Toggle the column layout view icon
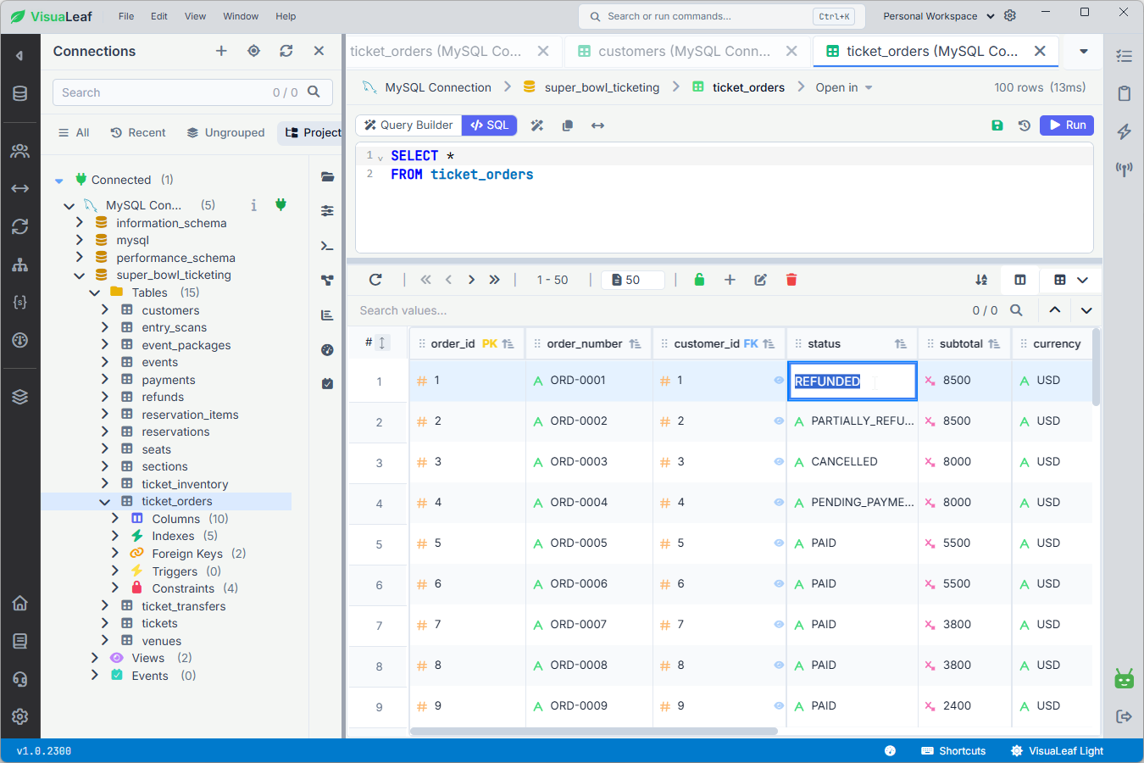Viewport: 1144px width, 763px height. pyautogui.click(x=1020, y=280)
